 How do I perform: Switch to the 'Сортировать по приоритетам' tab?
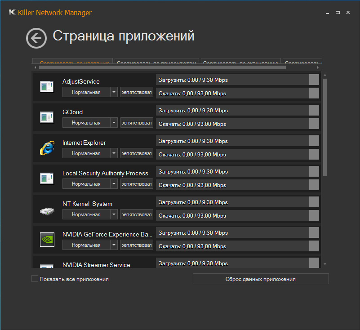click(x=156, y=61)
